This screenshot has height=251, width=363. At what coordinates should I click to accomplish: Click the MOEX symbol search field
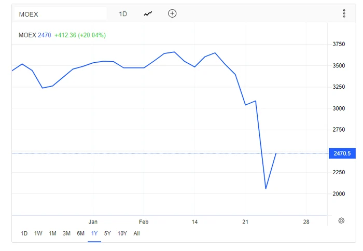(x=61, y=14)
